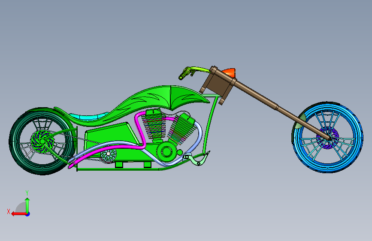Select the orange headlight on the motorcycle
The image size is (372, 241).
point(230,72)
